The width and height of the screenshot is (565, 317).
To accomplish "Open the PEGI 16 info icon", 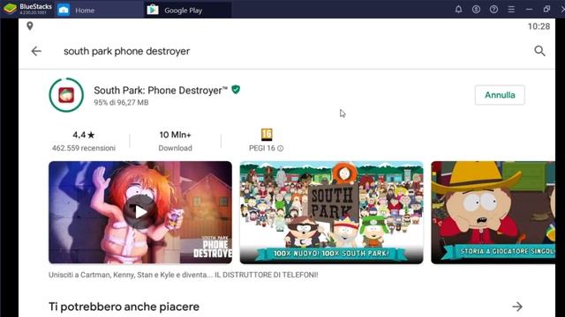I will tap(281, 149).
